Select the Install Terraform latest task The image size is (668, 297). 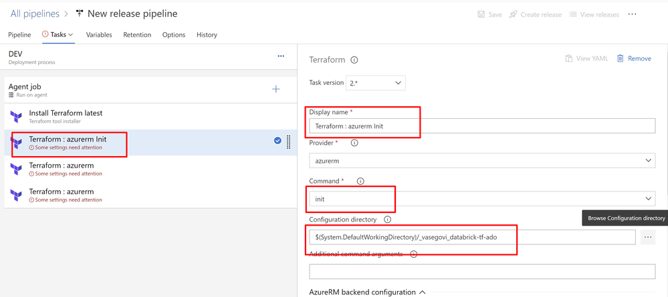(x=150, y=116)
